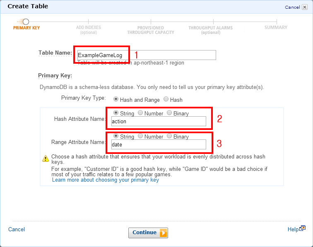Click the Help external-link icon
Image resolution: width=313 pixels, height=247 pixels.
tap(303, 228)
